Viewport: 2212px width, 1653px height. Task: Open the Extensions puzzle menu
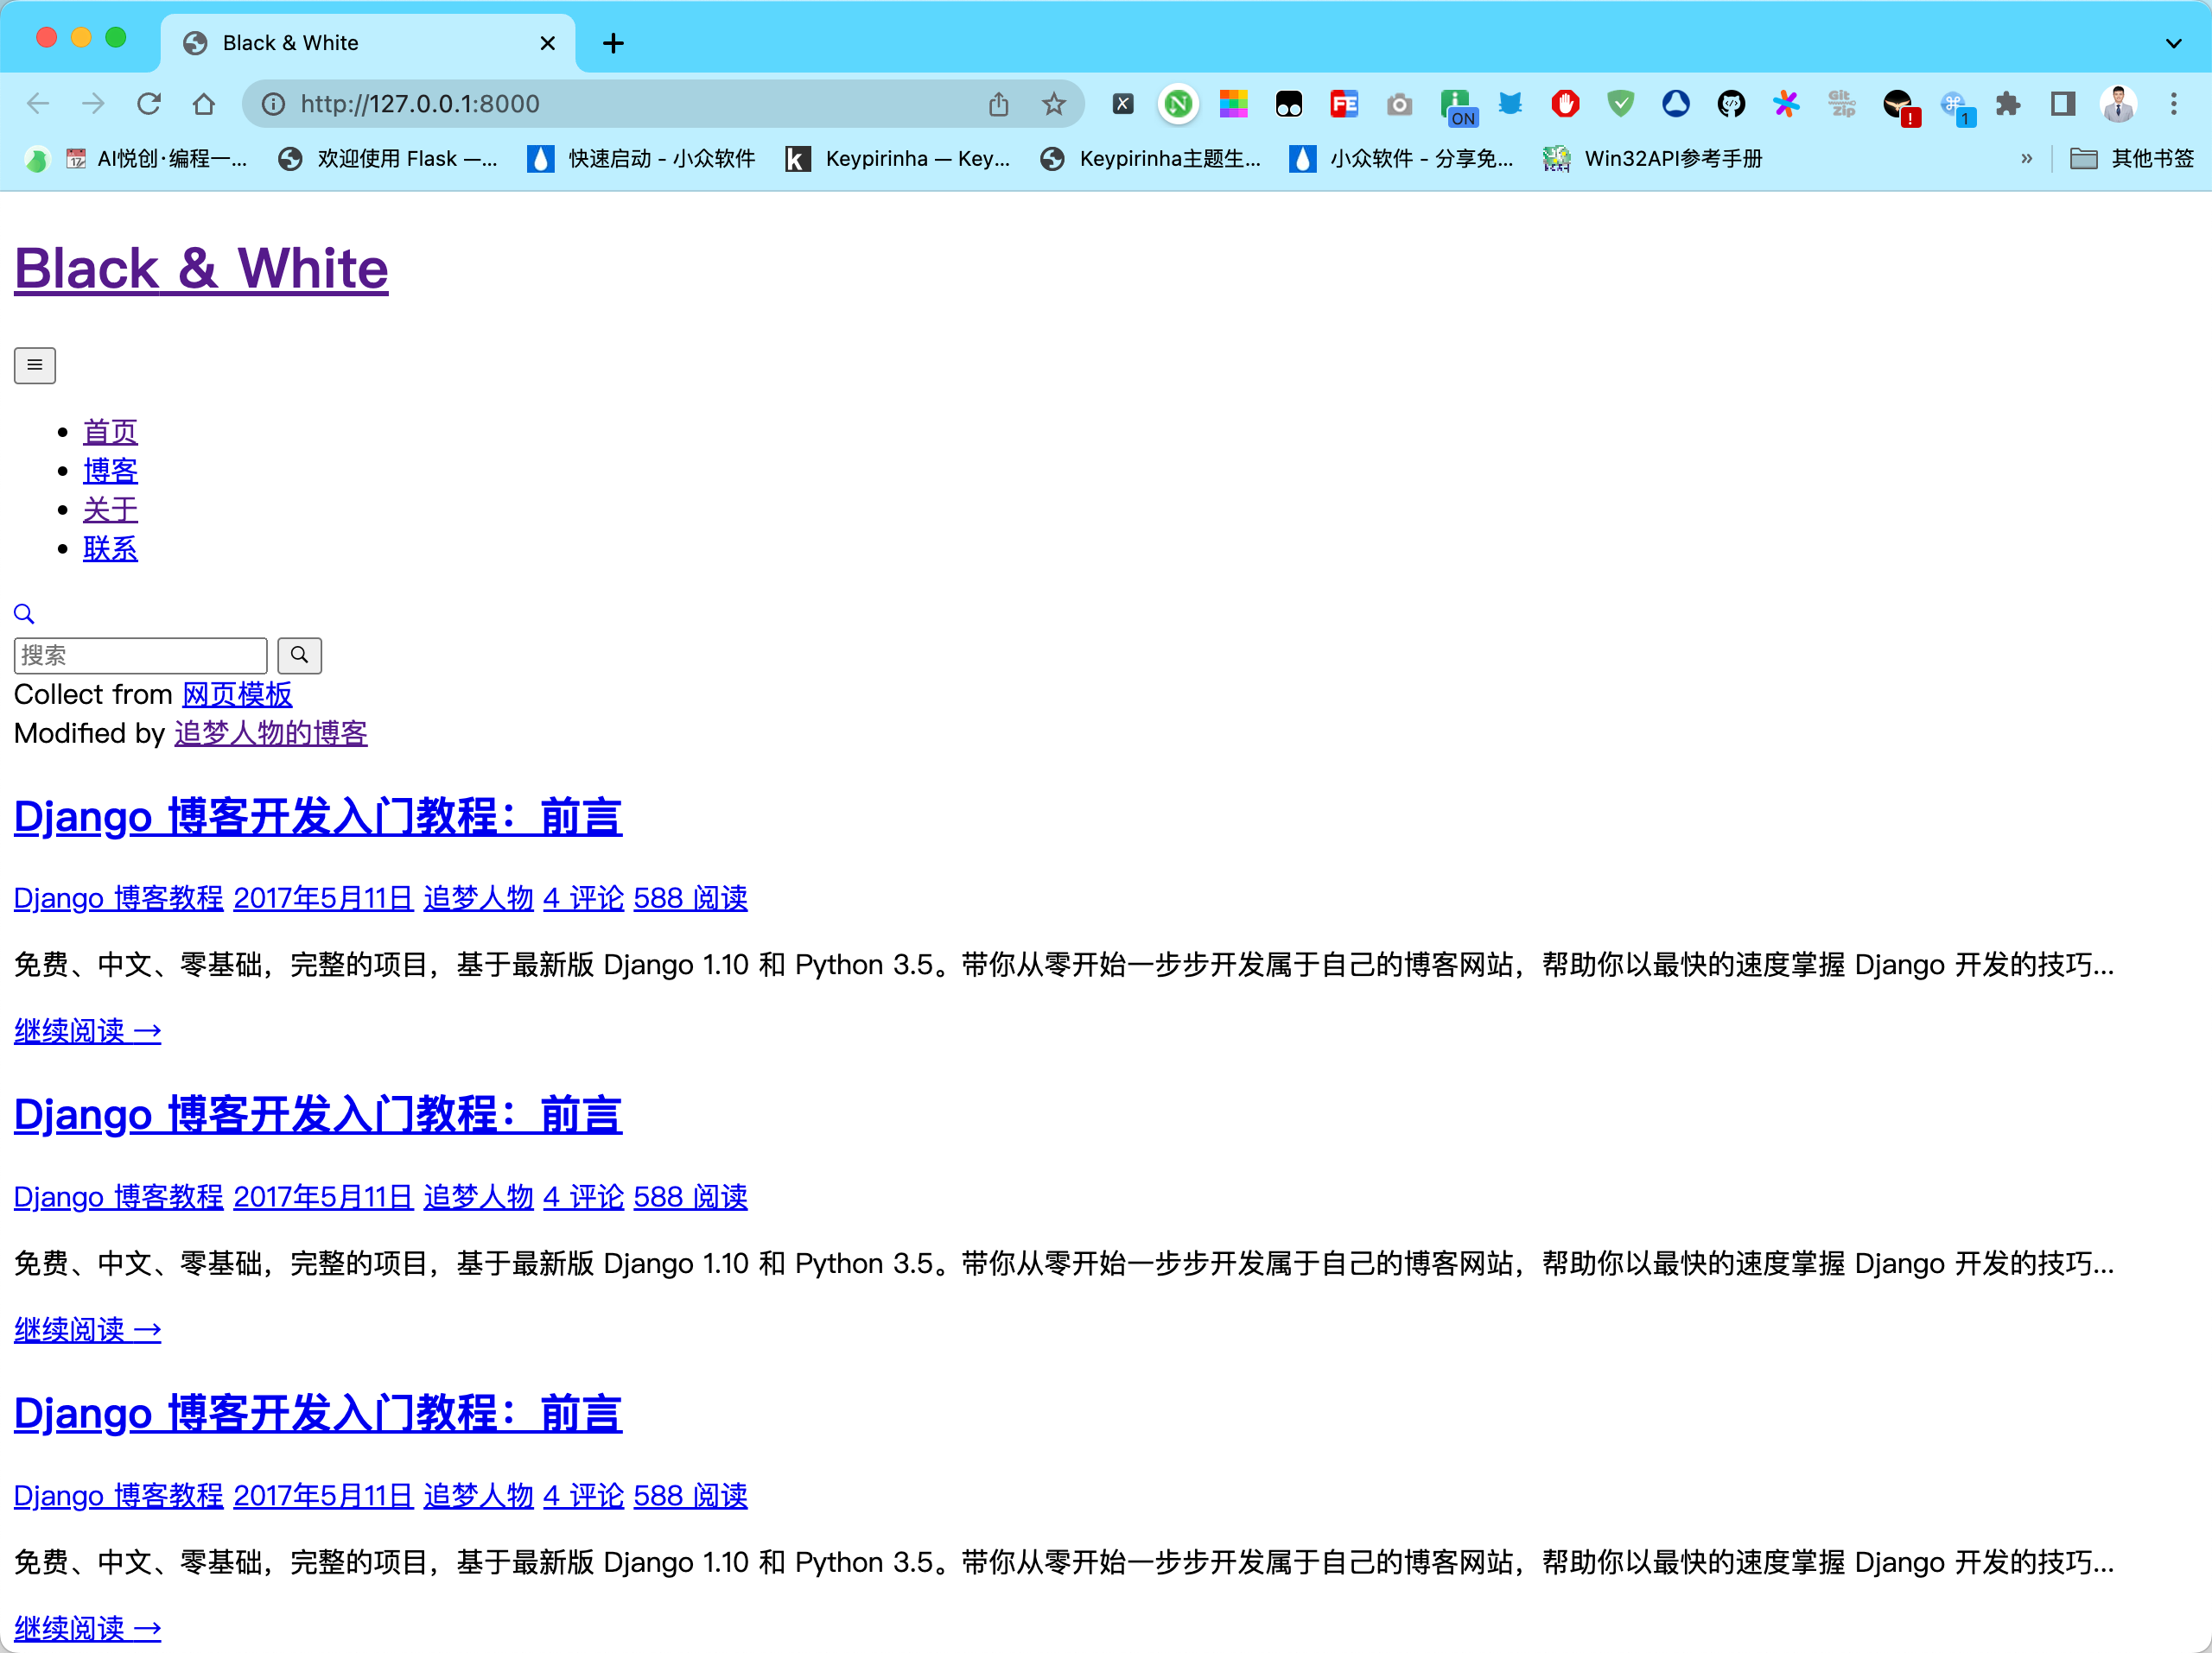[2007, 104]
